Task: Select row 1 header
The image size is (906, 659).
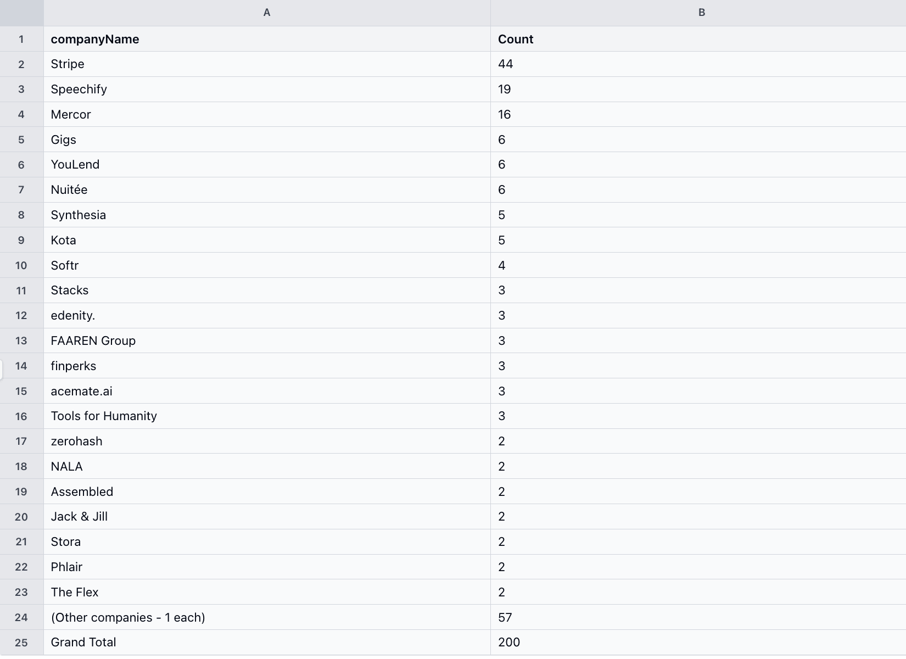Action: (21, 39)
